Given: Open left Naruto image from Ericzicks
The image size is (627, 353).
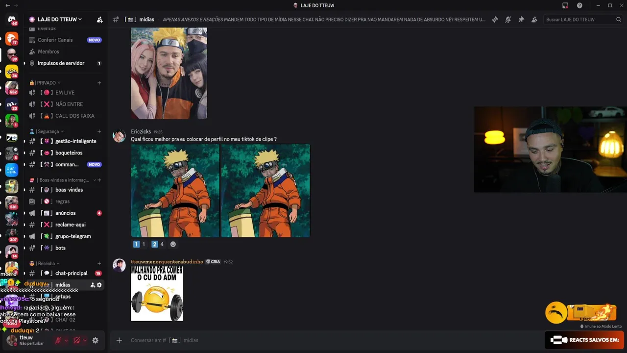Looking at the screenshot, I should click(175, 190).
